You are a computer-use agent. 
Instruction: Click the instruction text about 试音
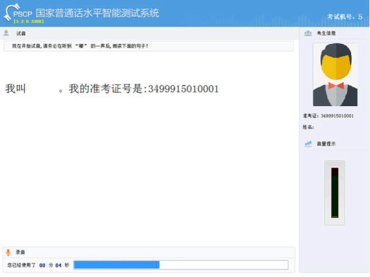79,46
